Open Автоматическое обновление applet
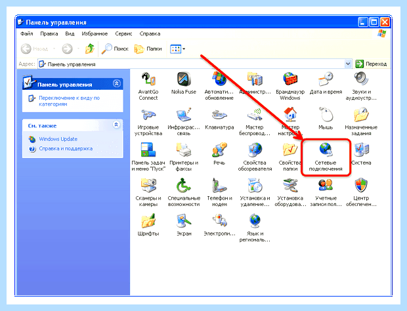The width and height of the screenshot is (407, 311). [219, 87]
